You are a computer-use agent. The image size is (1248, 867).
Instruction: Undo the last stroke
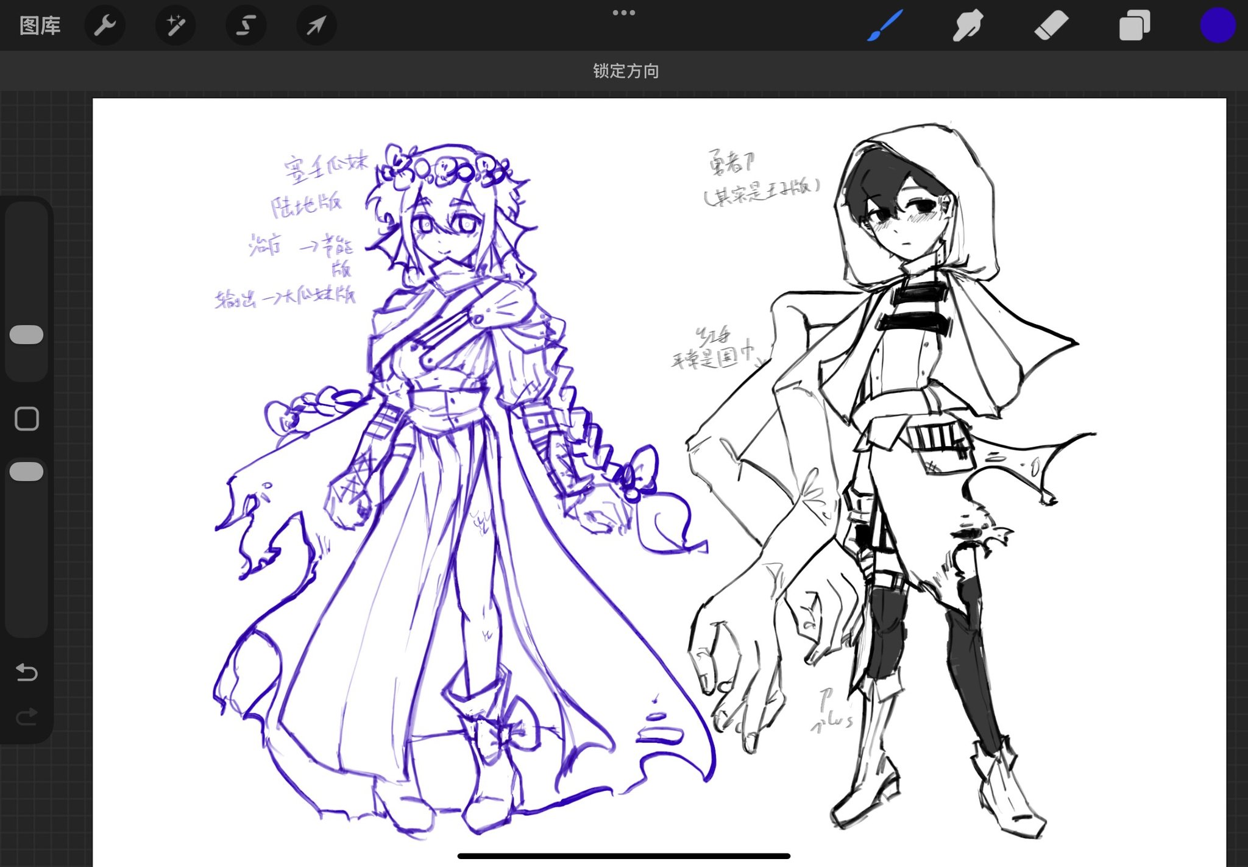pyautogui.click(x=27, y=672)
